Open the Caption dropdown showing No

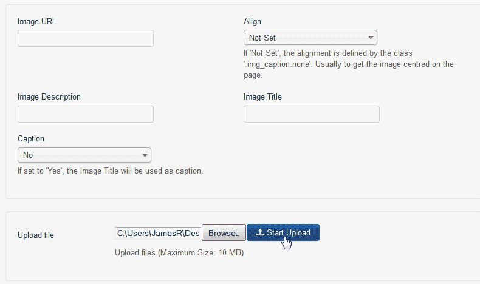(x=84, y=155)
